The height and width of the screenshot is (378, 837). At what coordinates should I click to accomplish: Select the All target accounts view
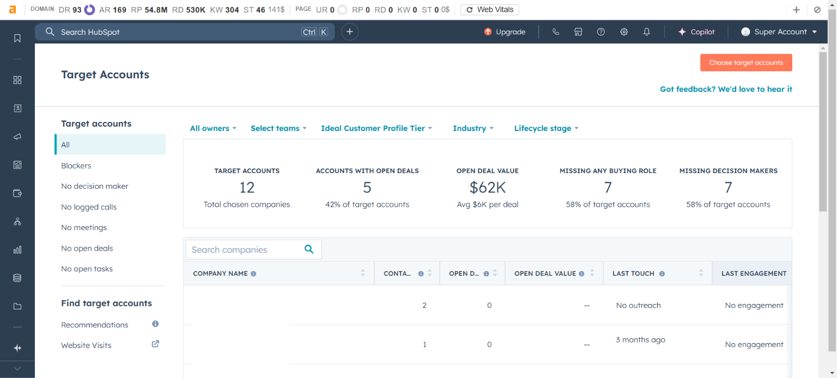pyautogui.click(x=110, y=145)
